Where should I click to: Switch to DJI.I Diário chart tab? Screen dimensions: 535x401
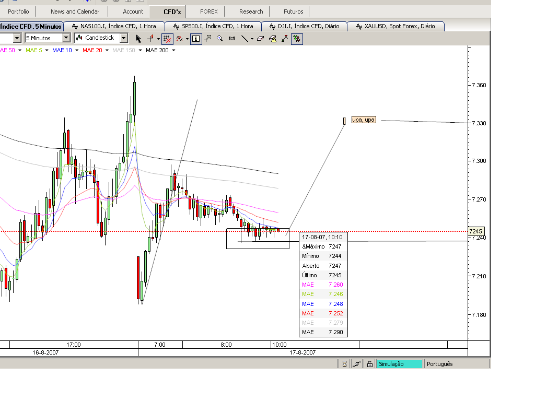(x=305, y=26)
